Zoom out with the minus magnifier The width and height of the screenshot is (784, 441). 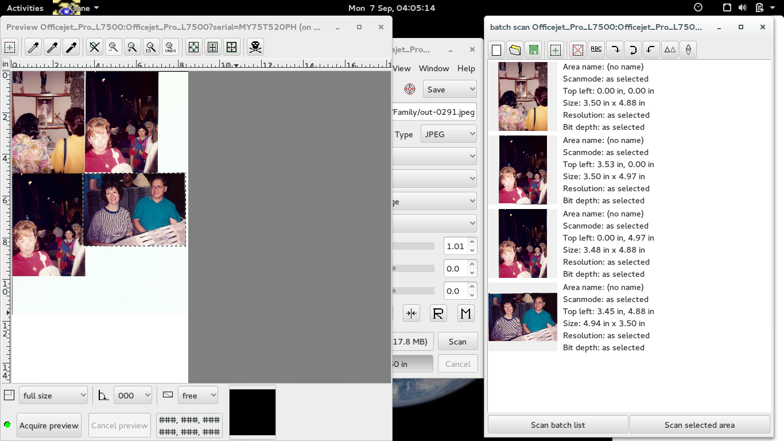[x=113, y=47]
